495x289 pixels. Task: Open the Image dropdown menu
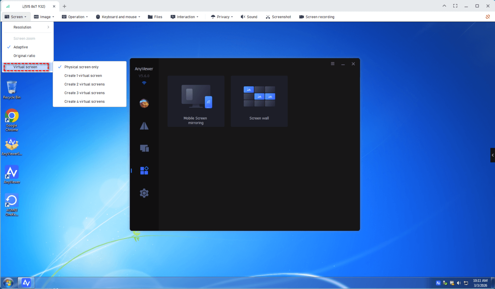point(44,17)
